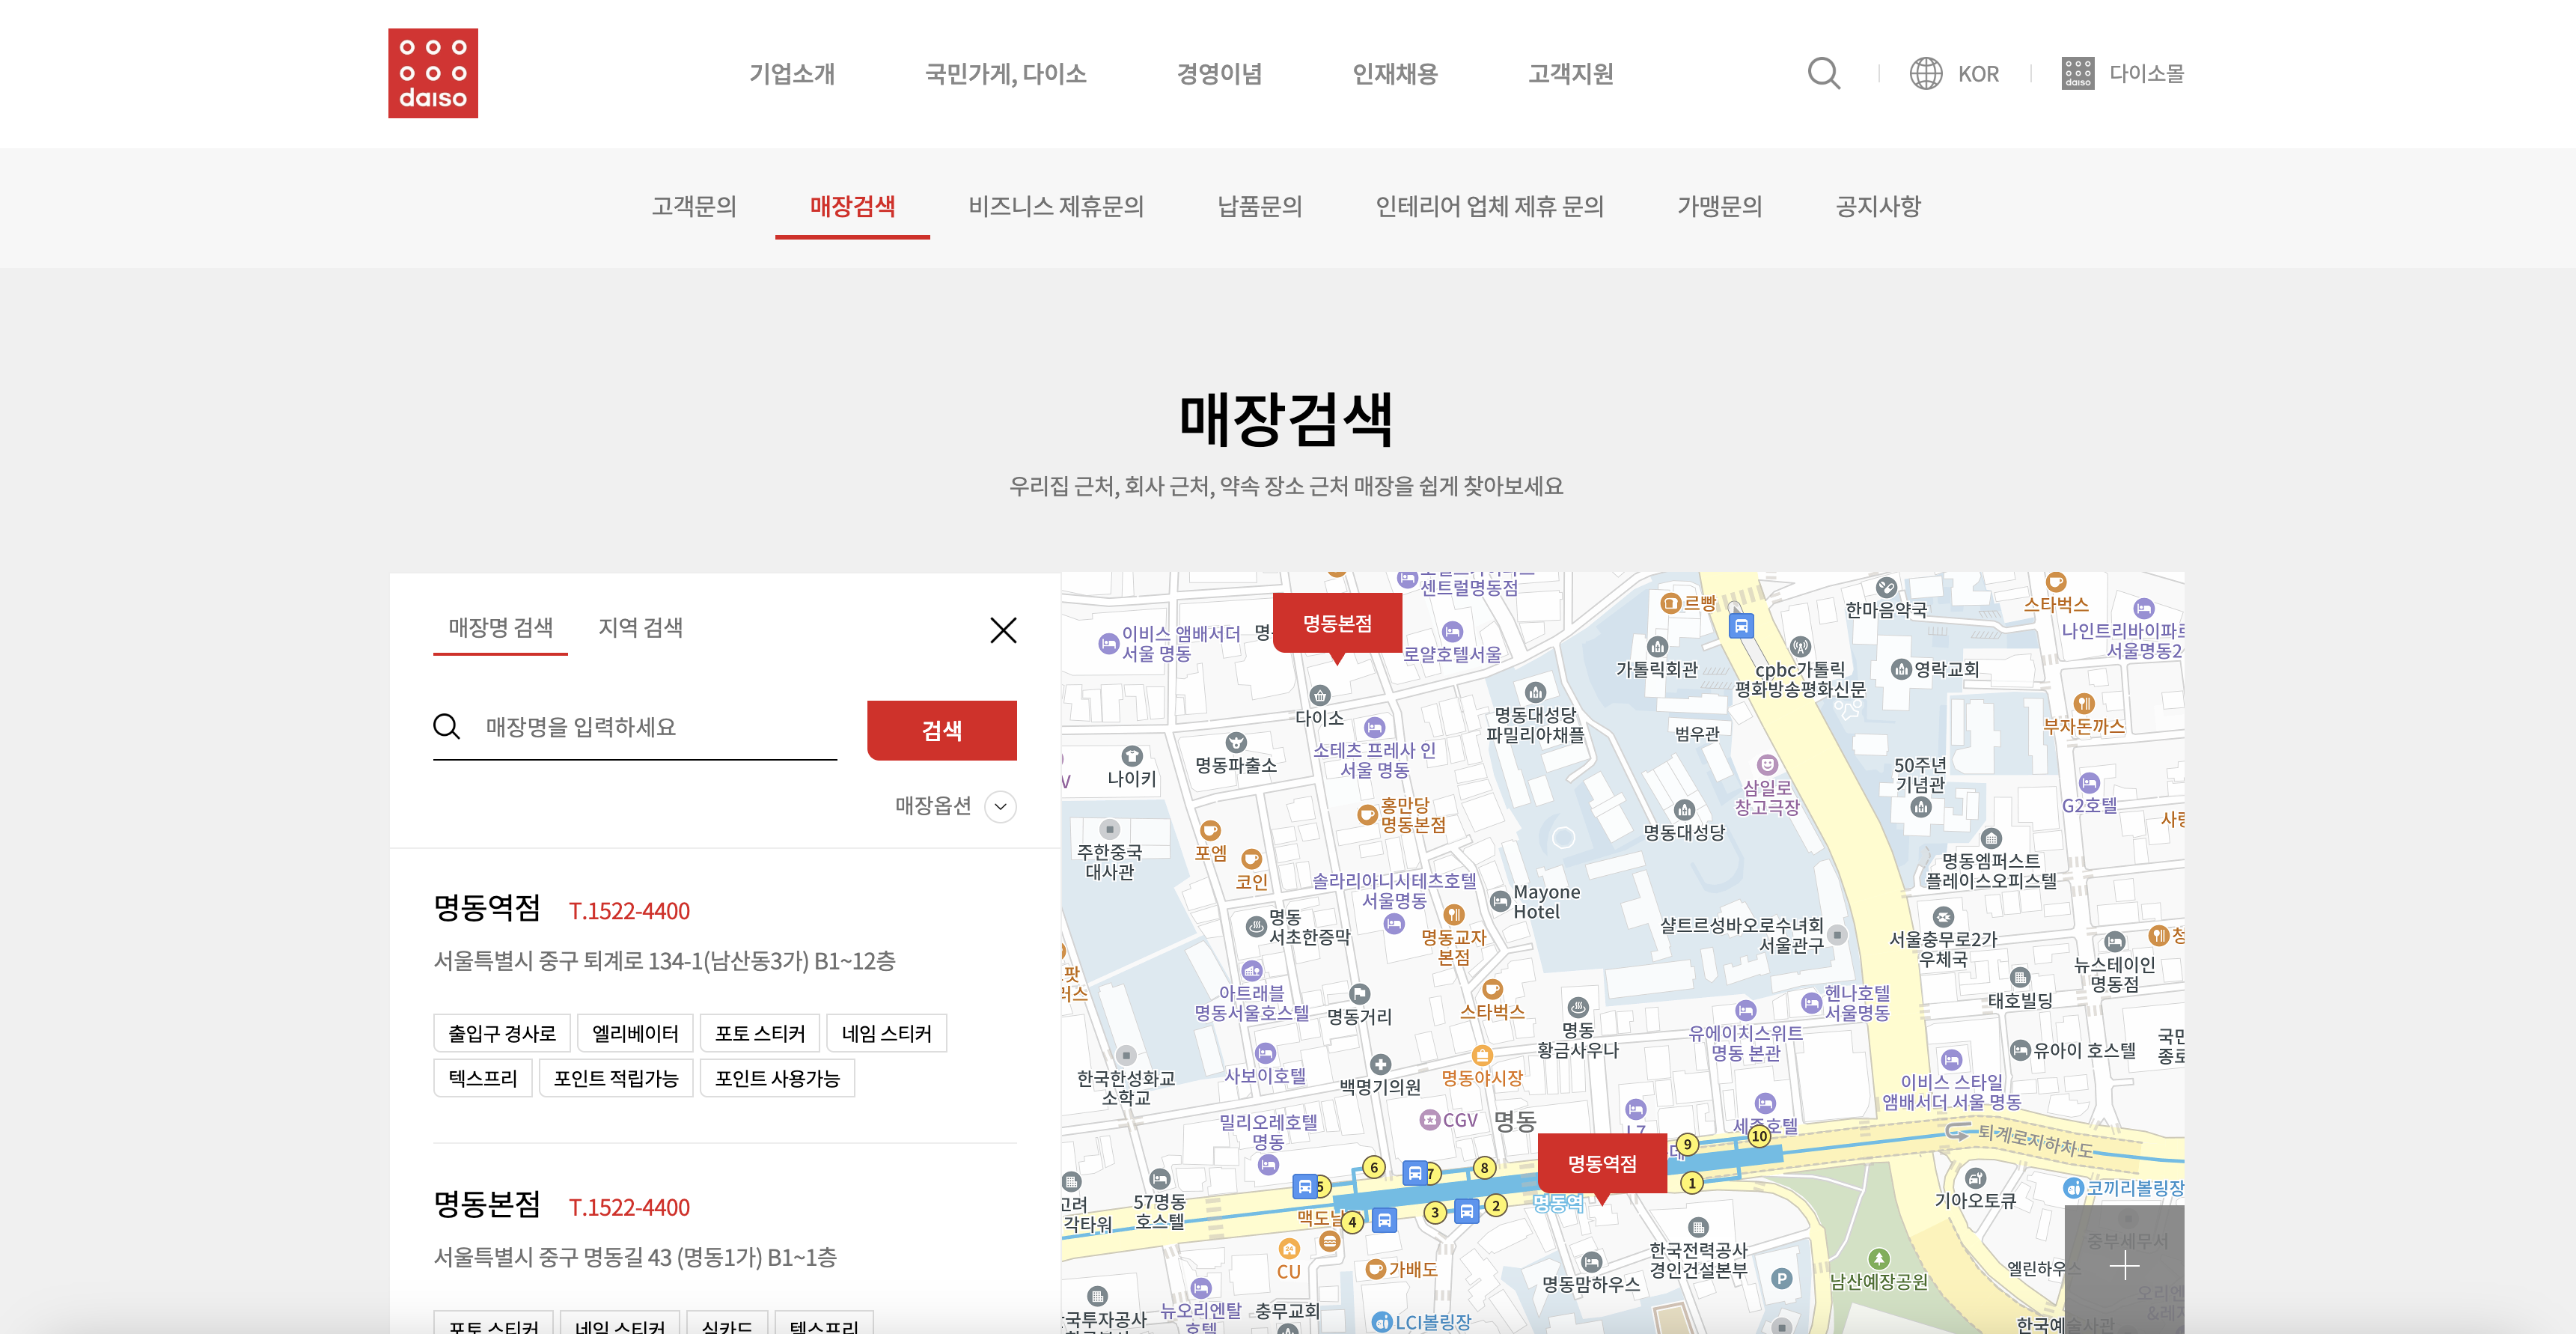Viewport: 2576px width, 1334px height.
Task: Select the 명동본점 marker on the map
Action: 1338,622
